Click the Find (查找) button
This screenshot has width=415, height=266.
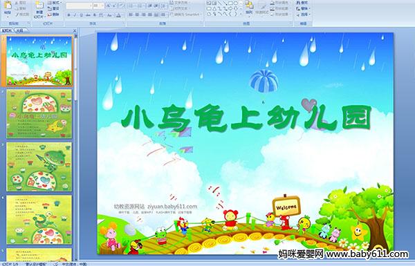pos(302,3)
